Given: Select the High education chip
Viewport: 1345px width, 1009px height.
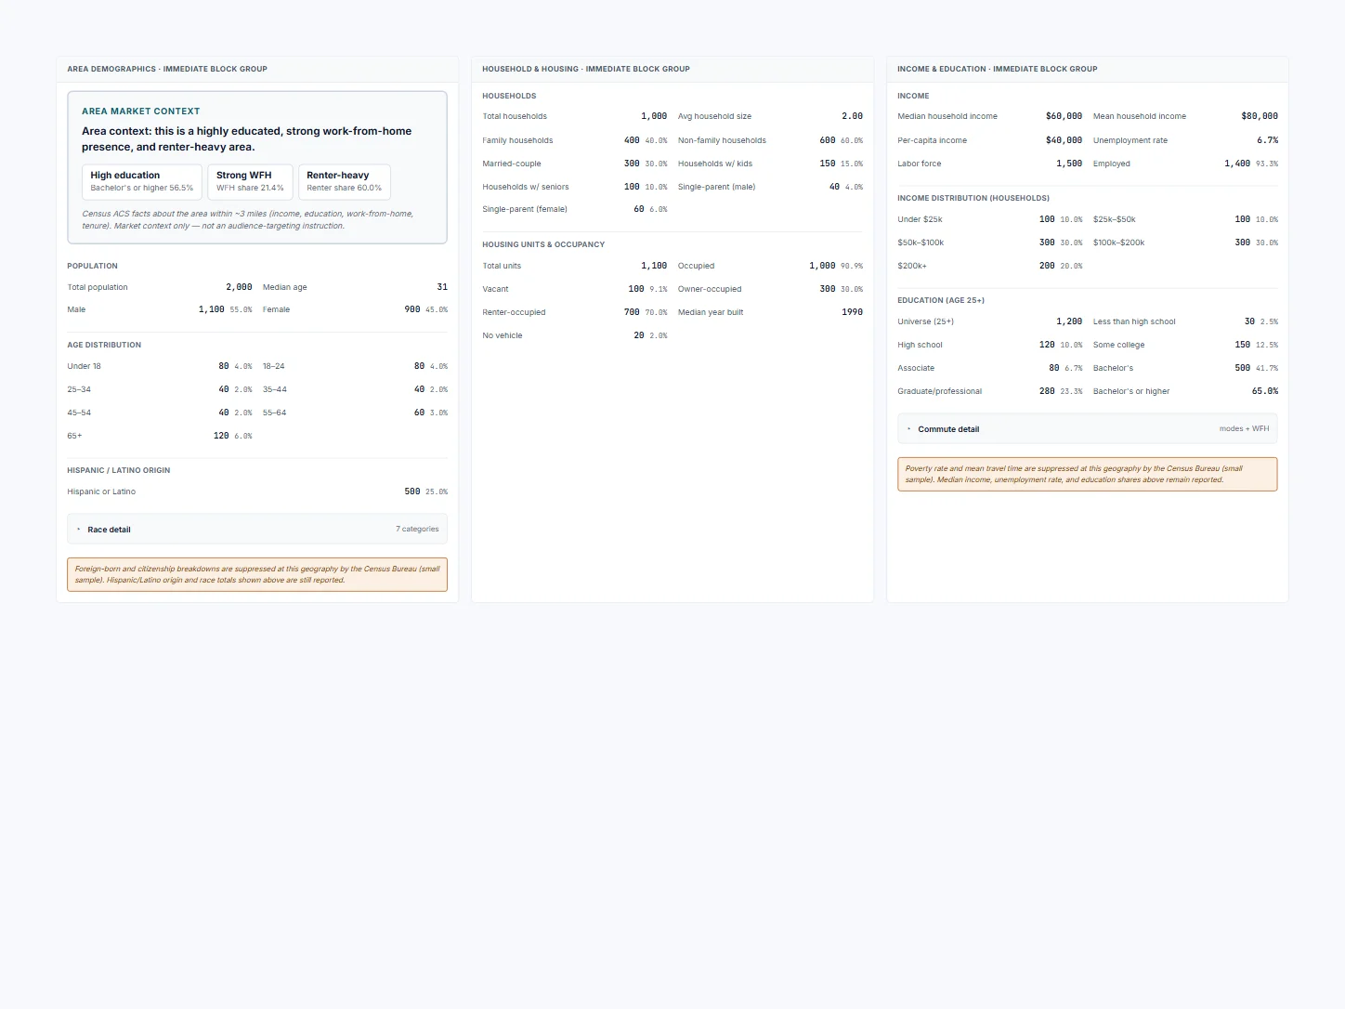Looking at the screenshot, I should click(x=142, y=181).
